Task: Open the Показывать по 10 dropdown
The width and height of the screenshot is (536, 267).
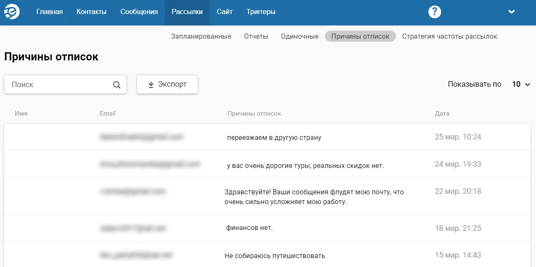Action: pyautogui.click(x=522, y=84)
